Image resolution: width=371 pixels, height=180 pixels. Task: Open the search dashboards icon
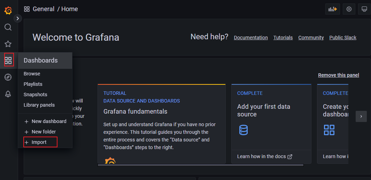pyautogui.click(x=8, y=27)
